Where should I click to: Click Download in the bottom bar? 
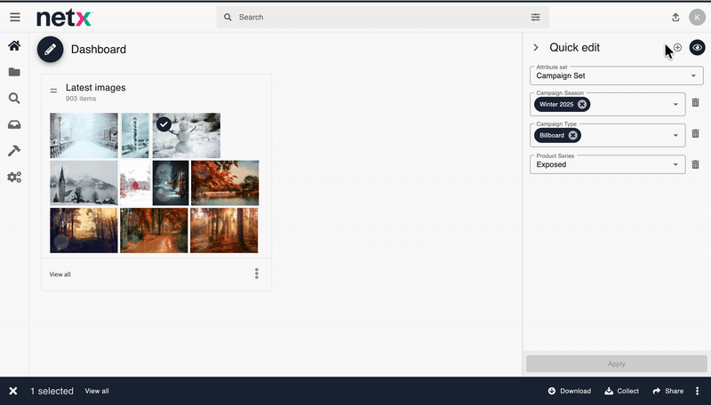click(x=569, y=391)
